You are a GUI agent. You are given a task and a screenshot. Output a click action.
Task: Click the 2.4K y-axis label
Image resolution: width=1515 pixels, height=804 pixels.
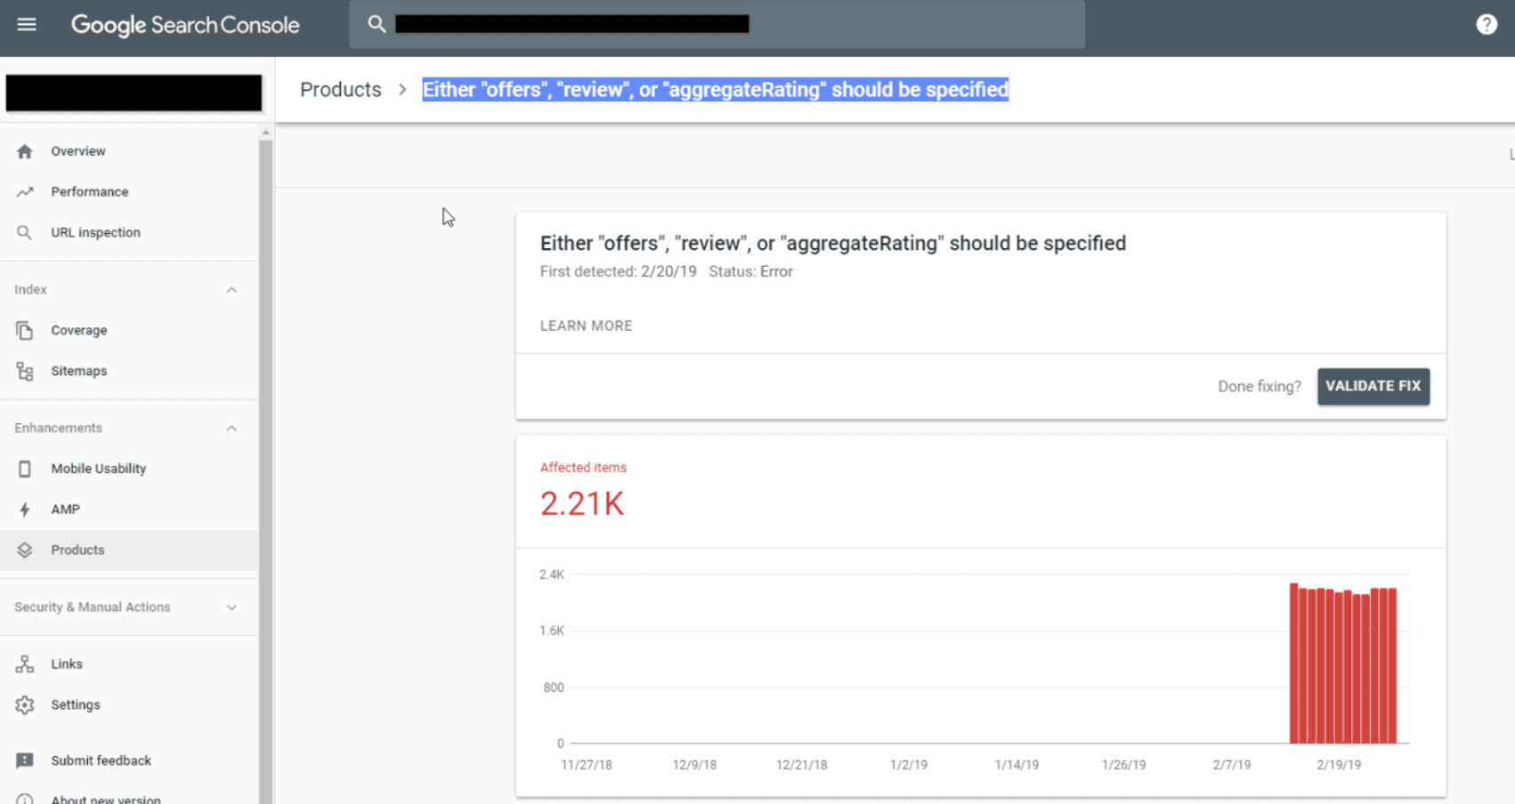552,575
